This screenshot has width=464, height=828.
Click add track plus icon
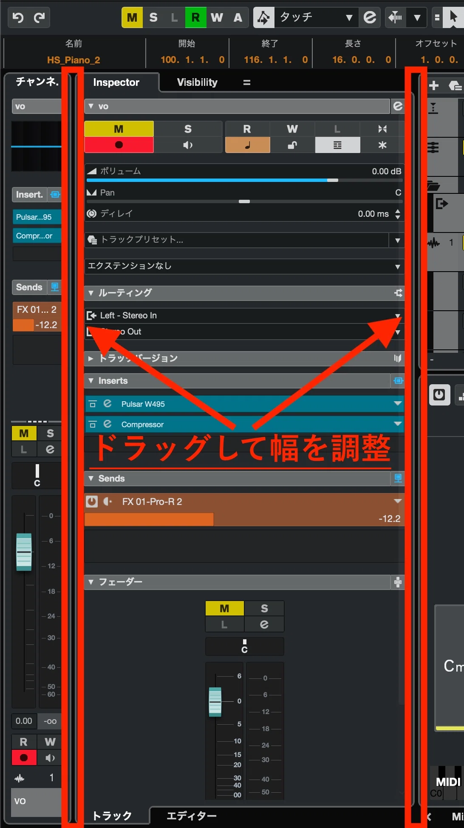[x=434, y=86]
